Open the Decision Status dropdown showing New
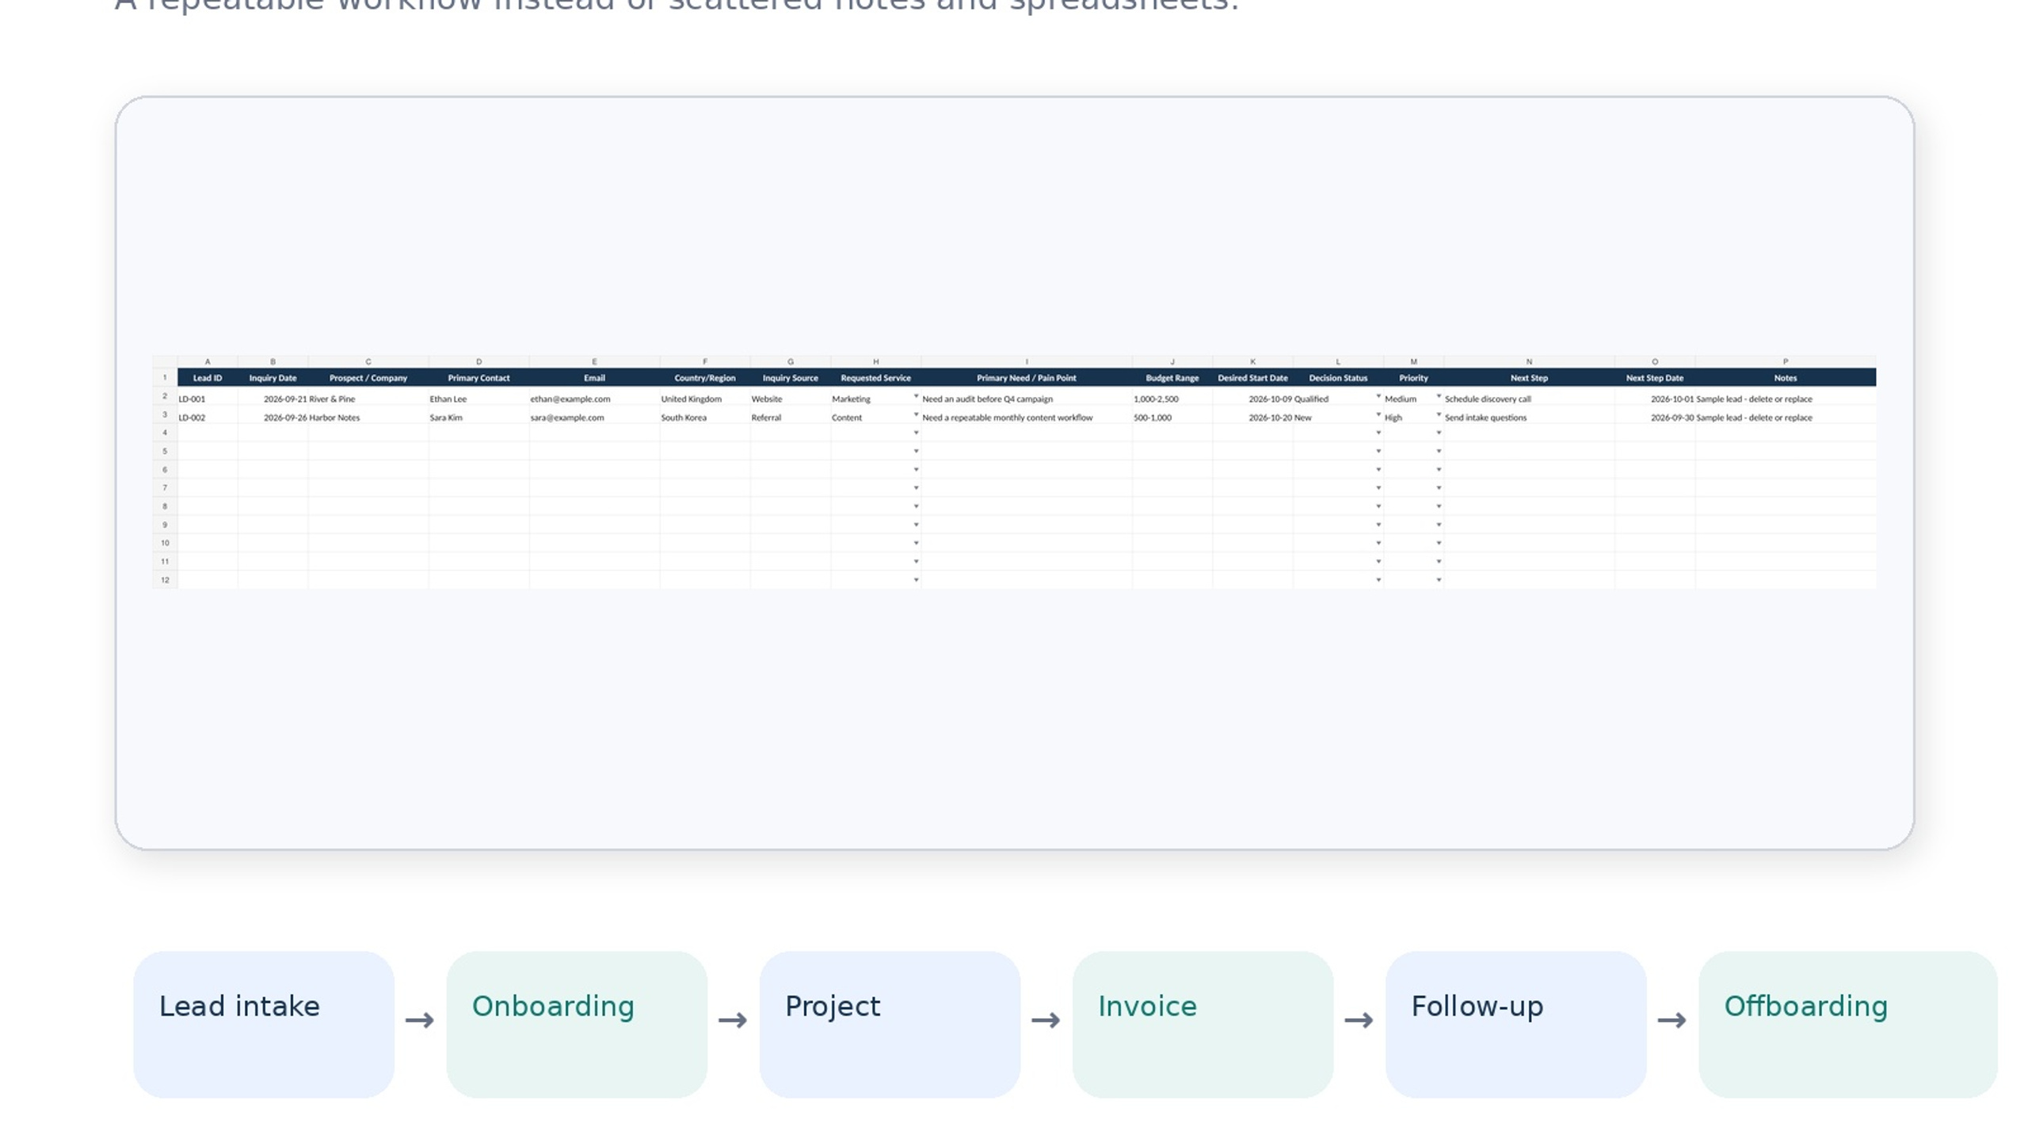2028x1141 pixels. point(1378,414)
